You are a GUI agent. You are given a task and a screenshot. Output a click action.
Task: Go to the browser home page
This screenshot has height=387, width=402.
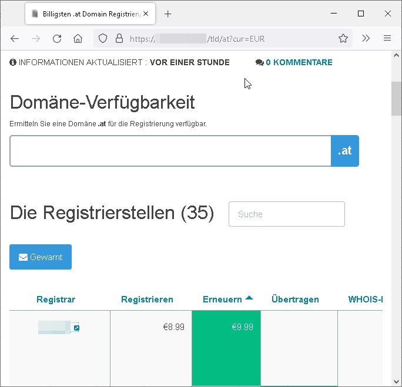(x=78, y=39)
